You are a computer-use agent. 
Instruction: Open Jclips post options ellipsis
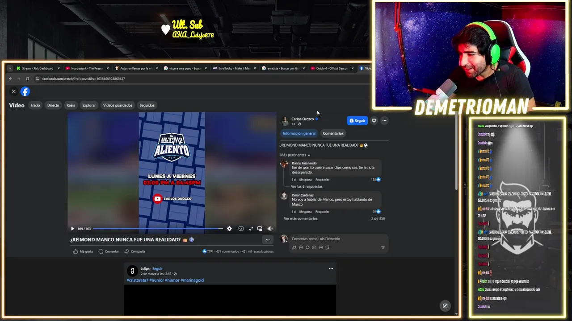pyautogui.click(x=331, y=268)
